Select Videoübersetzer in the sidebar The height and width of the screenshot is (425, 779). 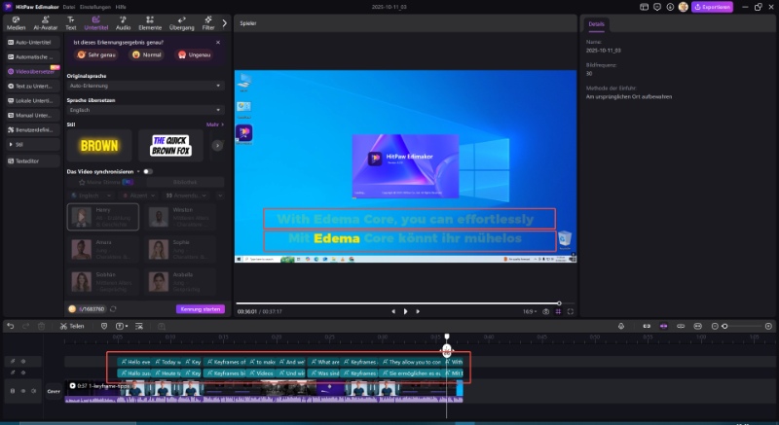click(x=33, y=71)
